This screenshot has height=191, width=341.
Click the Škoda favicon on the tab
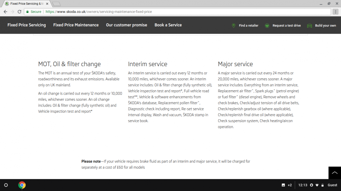tap(7, 4)
